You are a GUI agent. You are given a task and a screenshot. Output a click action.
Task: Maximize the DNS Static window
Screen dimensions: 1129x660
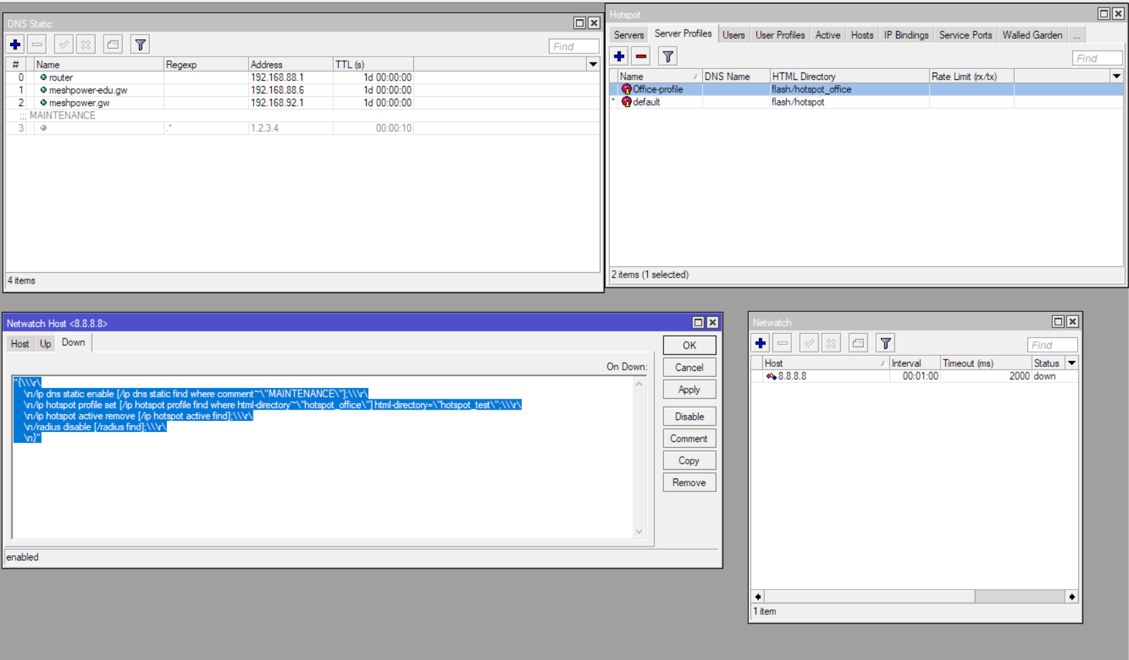579,23
